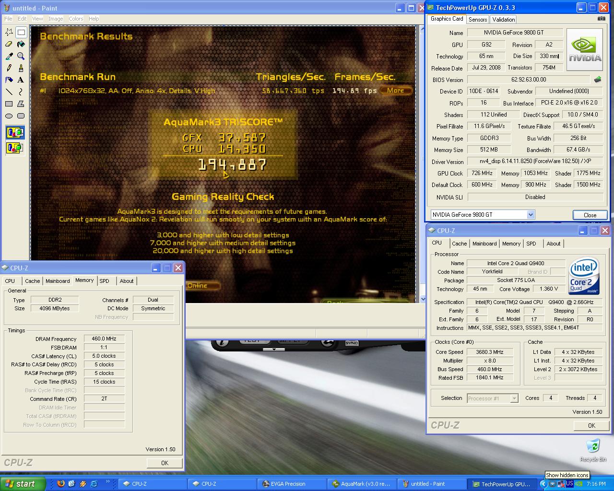Select the Curve tool in Paint
The width and height of the screenshot is (614, 491).
pyautogui.click(x=21, y=92)
